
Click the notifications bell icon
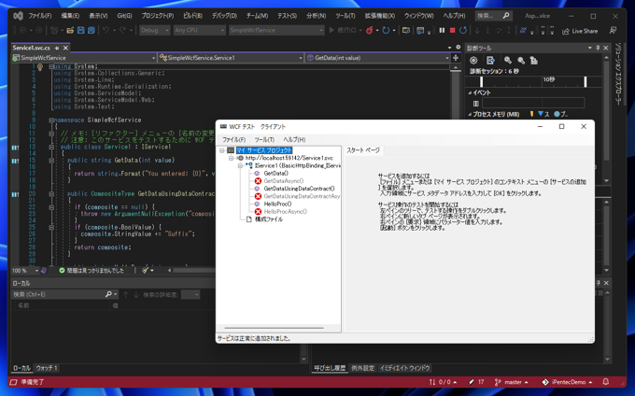click(606, 382)
